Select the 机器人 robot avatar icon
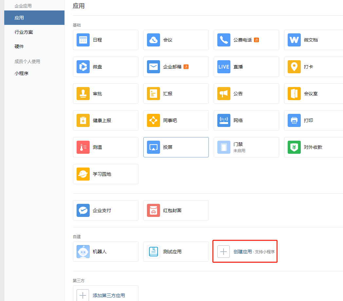 pos(83,252)
